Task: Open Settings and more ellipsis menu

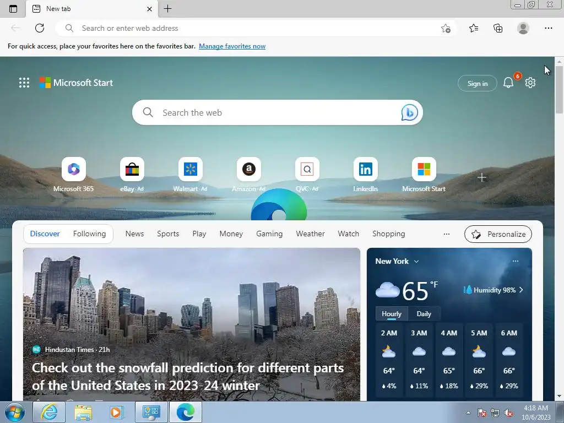Action: 548,28
